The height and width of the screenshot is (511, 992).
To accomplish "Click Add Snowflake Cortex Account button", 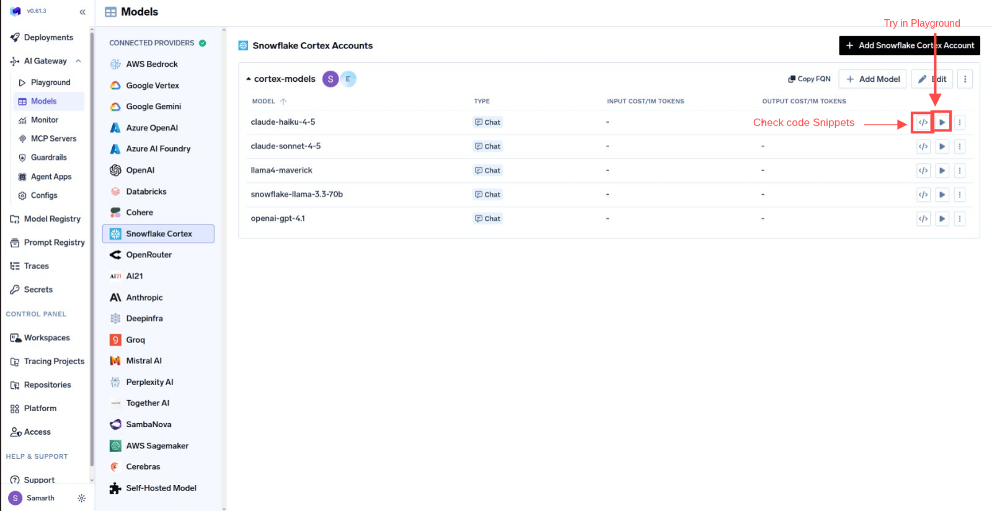I will pos(910,45).
